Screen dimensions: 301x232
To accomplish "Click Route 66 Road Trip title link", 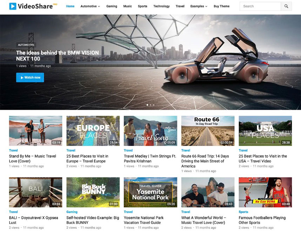I will pos(205,161).
